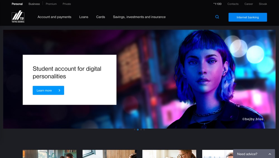The width and height of the screenshot is (279, 158).
Task: Switch to the Premium segment tab
Action: (x=51, y=4)
